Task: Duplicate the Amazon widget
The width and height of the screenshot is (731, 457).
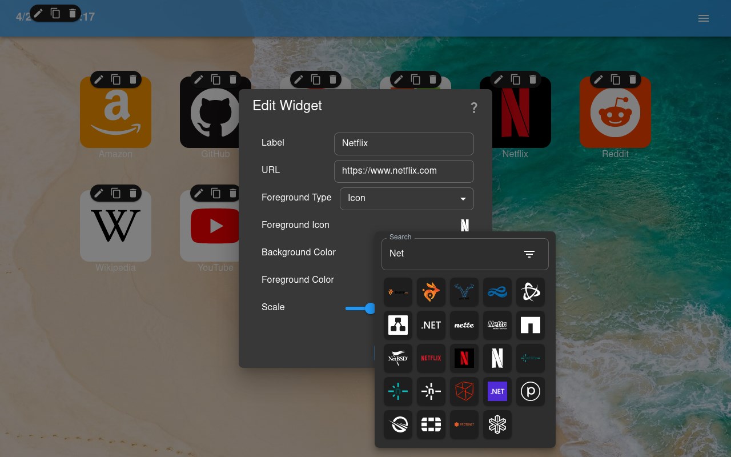Action: point(116,79)
